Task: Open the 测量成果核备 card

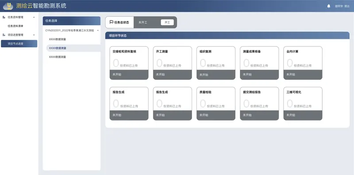Action: [x=259, y=63]
